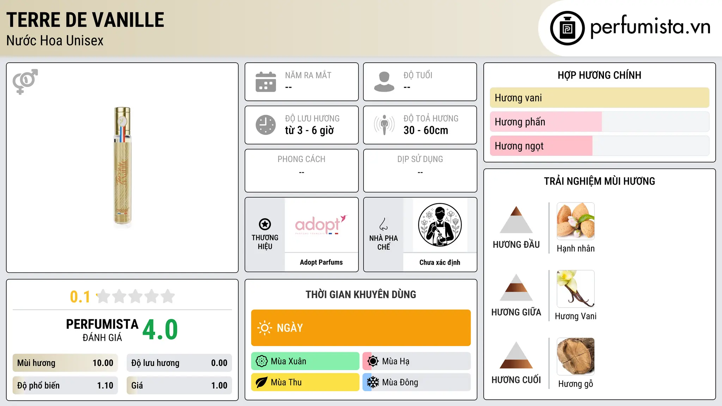722x406 pixels.
Task: Click the calendar icon beside Năm ra mắt
Action: [266, 82]
